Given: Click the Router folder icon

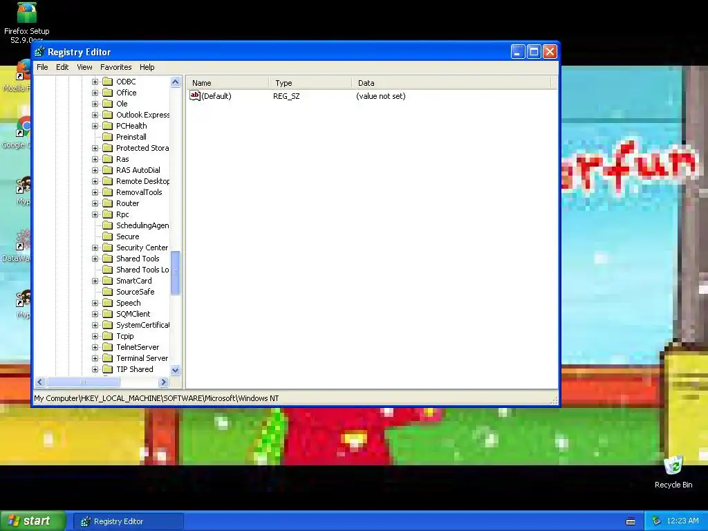Looking at the screenshot, I should [x=107, y=203].
